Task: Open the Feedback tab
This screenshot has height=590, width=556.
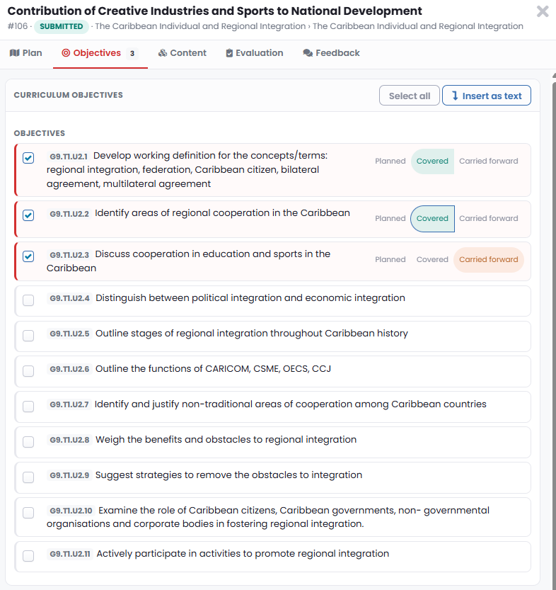Action: click(x=331, y=53)
